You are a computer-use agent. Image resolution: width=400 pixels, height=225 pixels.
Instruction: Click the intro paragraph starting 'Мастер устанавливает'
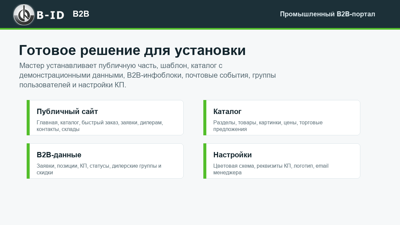point(147,75)
